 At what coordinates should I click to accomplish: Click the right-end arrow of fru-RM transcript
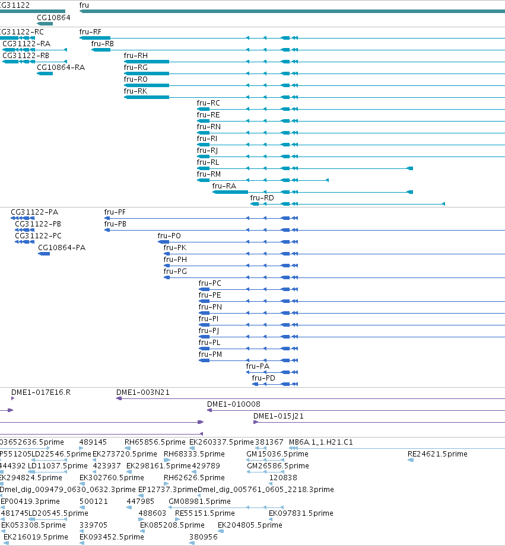pos(327,180)
